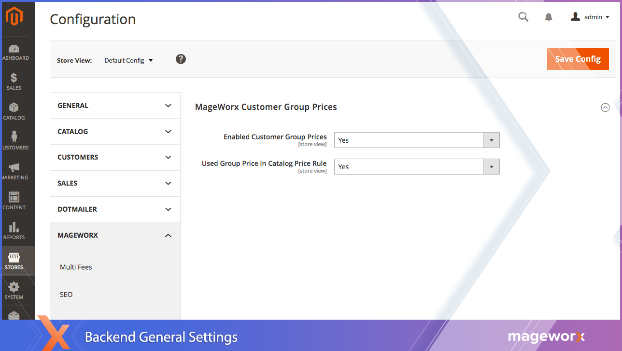Click the search magnifier icon
Image resolution: width=622 pixels, height=351 pixels.
click(523, 17)
